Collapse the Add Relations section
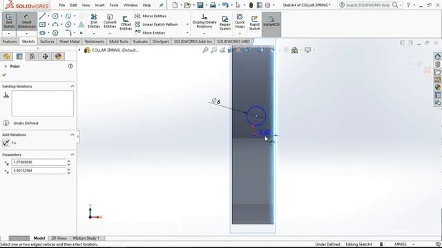Viewport: 442px width, 248px height. [72, 135]
